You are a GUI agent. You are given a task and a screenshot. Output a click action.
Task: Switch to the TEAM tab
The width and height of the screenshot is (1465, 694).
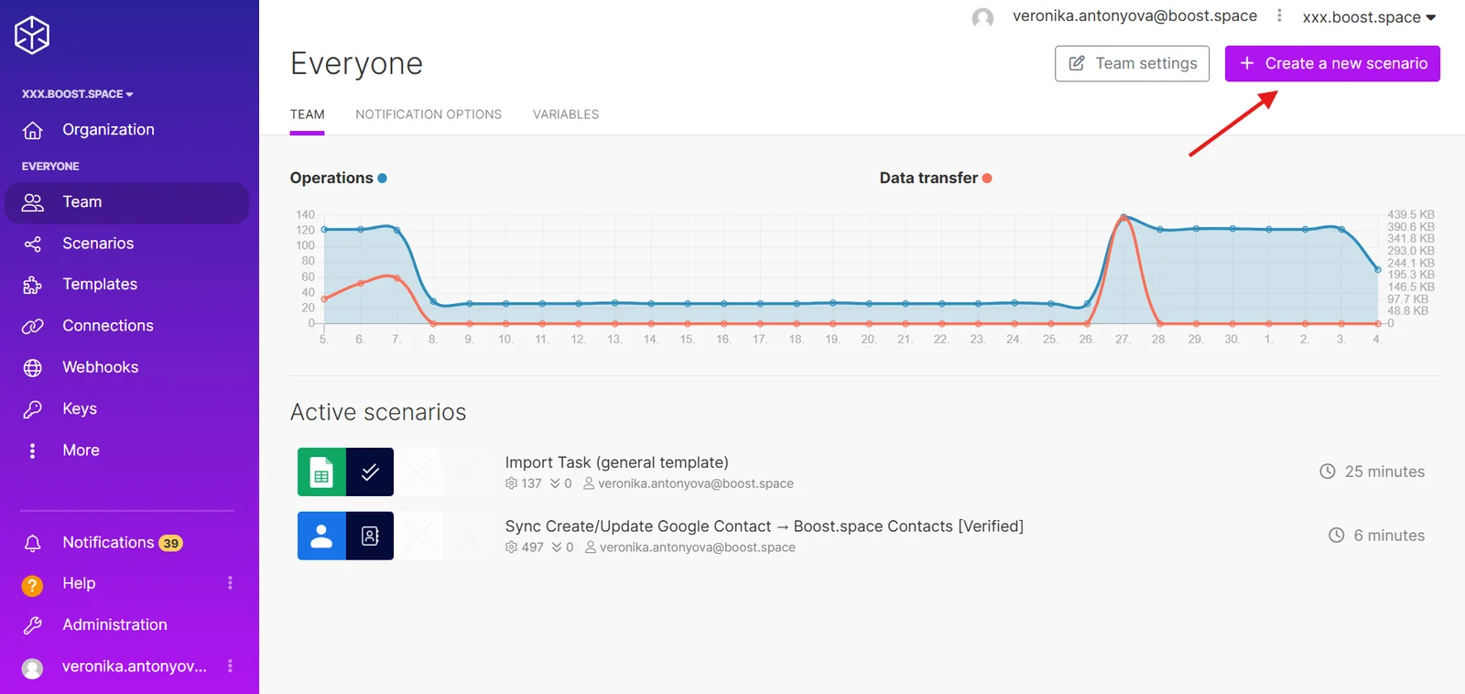click(308, 114)
